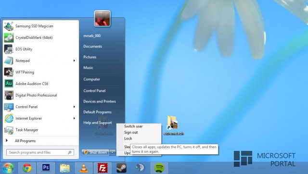Launch Adobe Audition CS6 icon
Screen dimensions: 308x174
9,84
